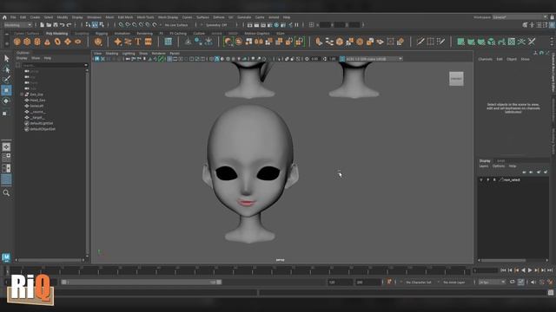556x312 pixels.
Task: Click Play Forward in playback controls
Action: [x=530, y=270]
